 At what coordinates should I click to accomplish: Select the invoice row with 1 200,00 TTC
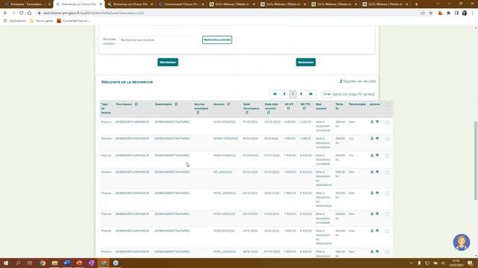(x=387, y=122)
